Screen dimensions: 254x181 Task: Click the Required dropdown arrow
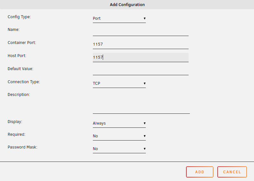click(145, 136)
